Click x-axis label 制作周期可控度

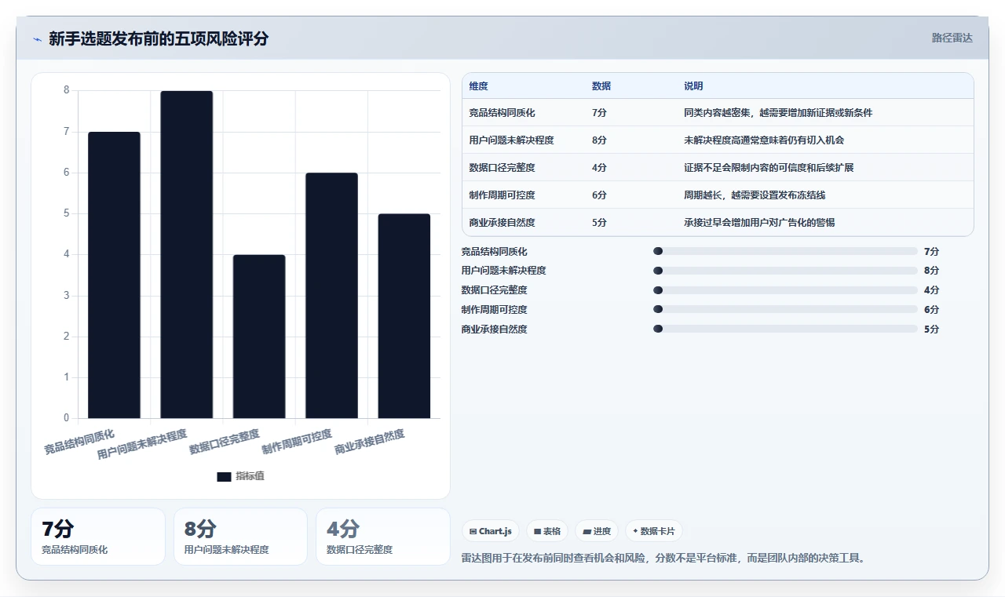coord(297,442)
